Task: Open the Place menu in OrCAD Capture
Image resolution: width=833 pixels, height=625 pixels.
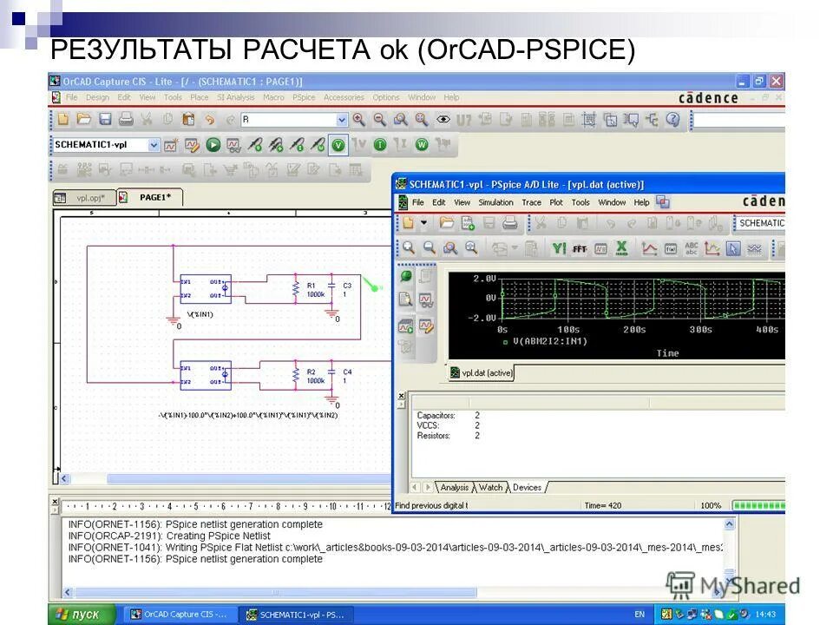Action: click(x=200, y=97)
